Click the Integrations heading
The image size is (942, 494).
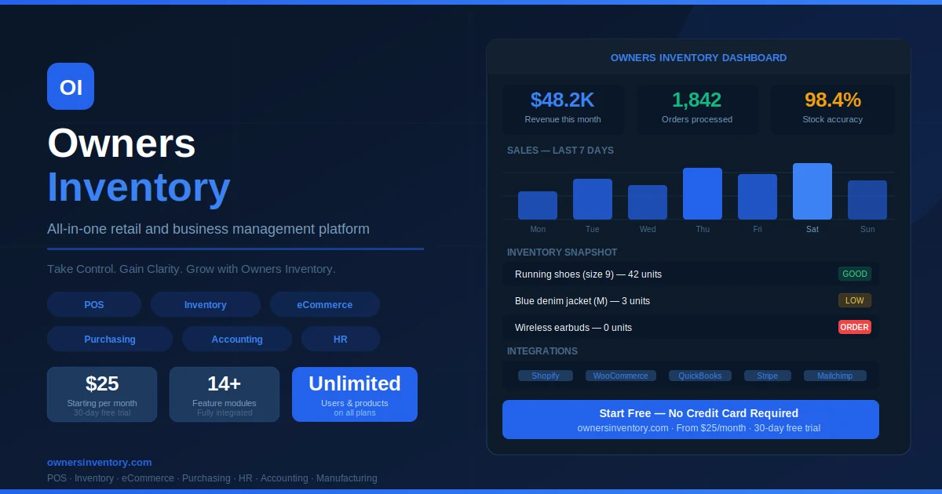coord(542,351)
